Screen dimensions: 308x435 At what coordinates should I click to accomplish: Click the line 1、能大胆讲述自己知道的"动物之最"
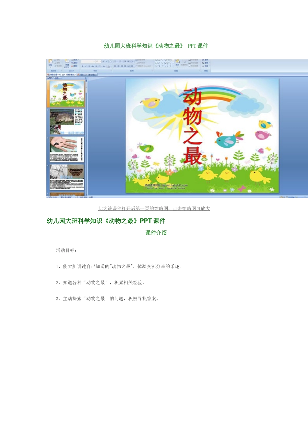click(x=119, y=266)
